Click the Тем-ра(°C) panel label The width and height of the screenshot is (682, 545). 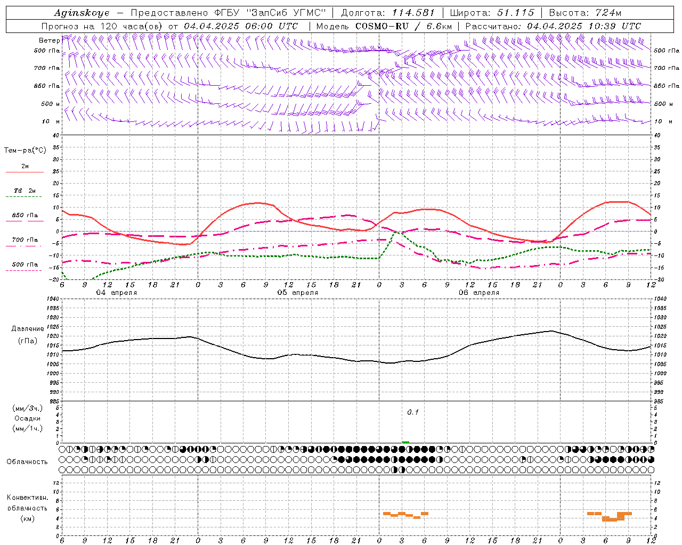click(x=25, y=151)
